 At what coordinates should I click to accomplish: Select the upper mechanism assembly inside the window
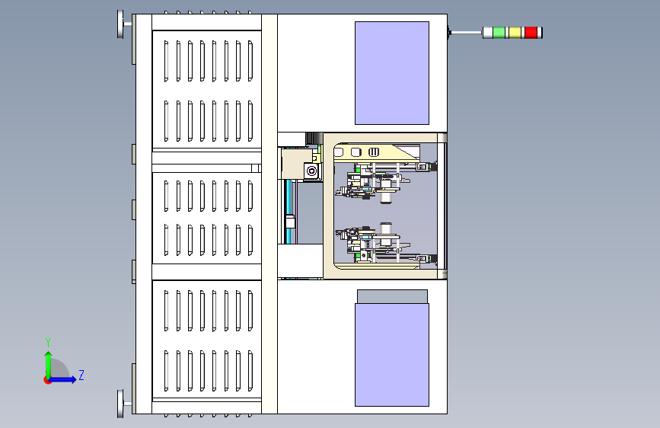[379, 182]
